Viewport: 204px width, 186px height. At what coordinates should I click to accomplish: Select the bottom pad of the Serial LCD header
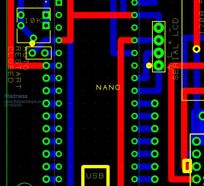[158, 65]
